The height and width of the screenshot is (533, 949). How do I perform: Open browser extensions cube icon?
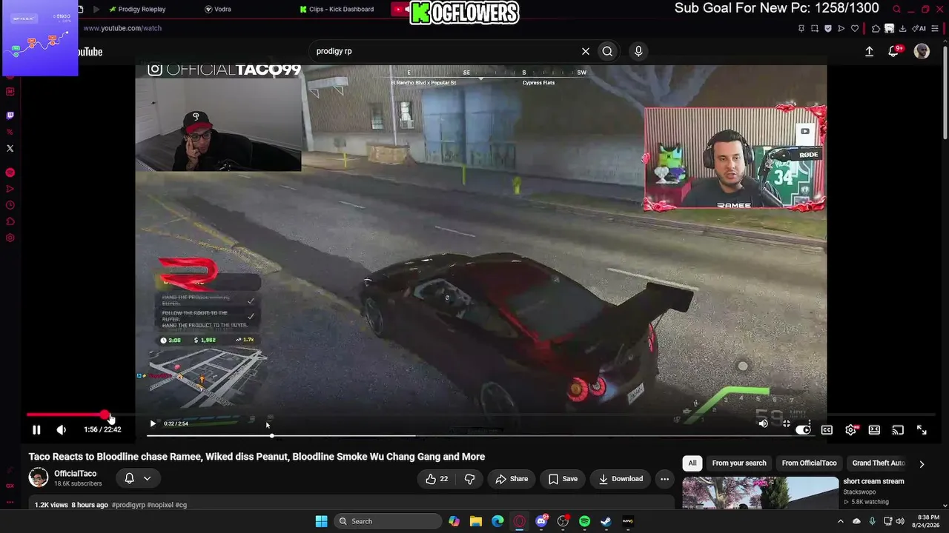(876, 28)
